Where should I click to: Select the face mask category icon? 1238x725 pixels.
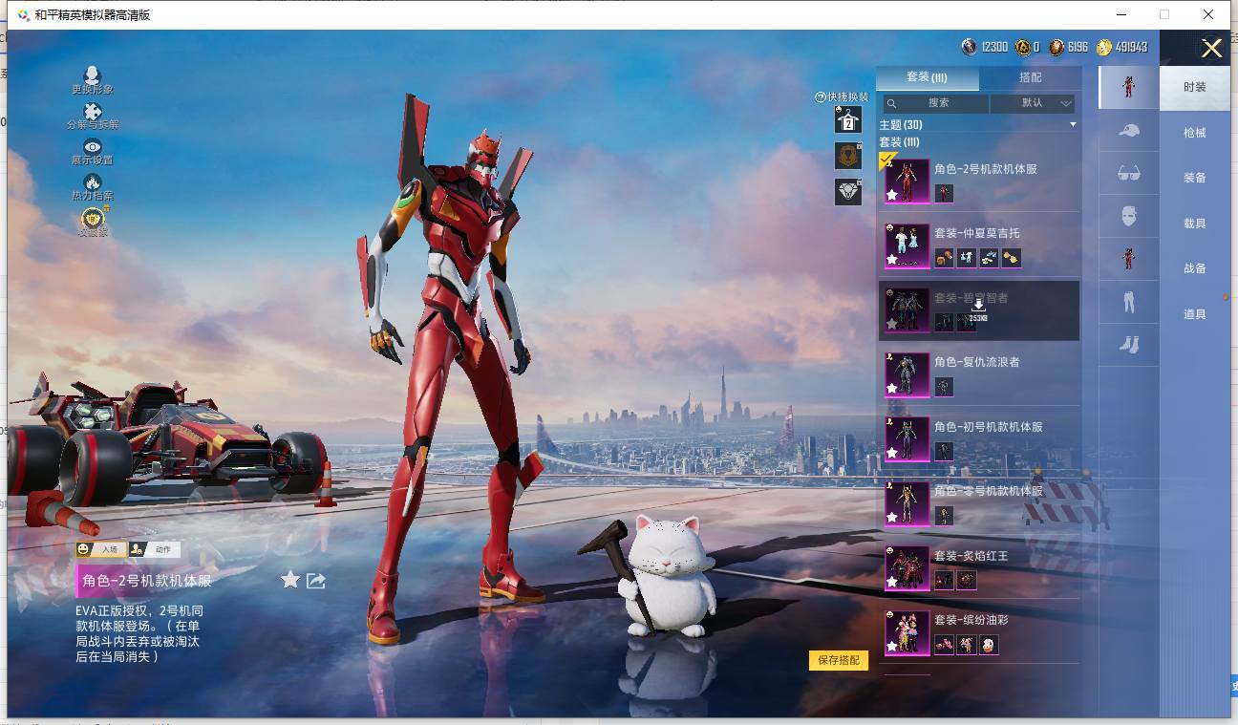click(1128, 216)
